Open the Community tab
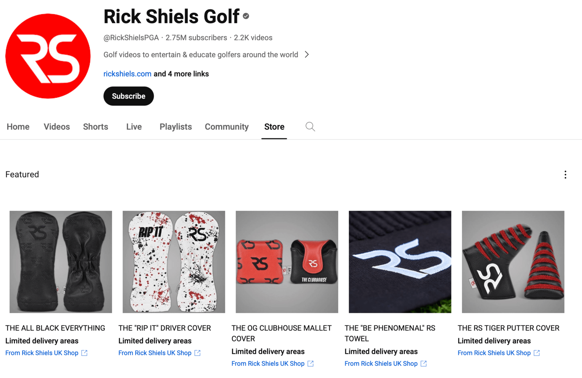582x378 pixels. point(226,126)
